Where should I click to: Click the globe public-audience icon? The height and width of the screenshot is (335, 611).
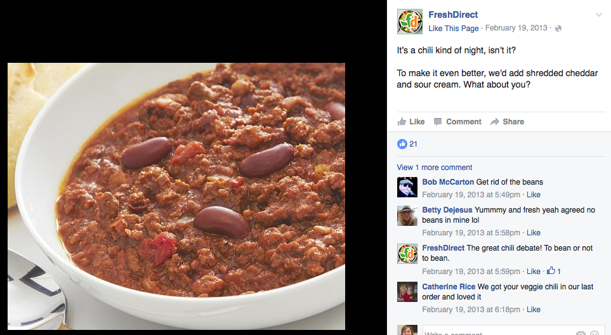(x=558, y=29)
